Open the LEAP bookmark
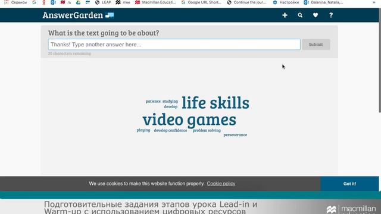 click(103, 2)
